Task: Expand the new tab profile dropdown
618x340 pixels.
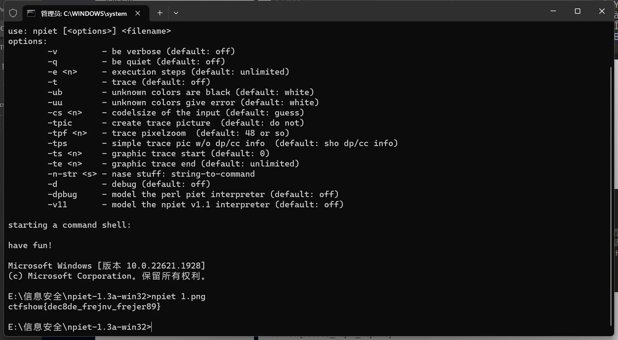Action: [x=176, y=13]
